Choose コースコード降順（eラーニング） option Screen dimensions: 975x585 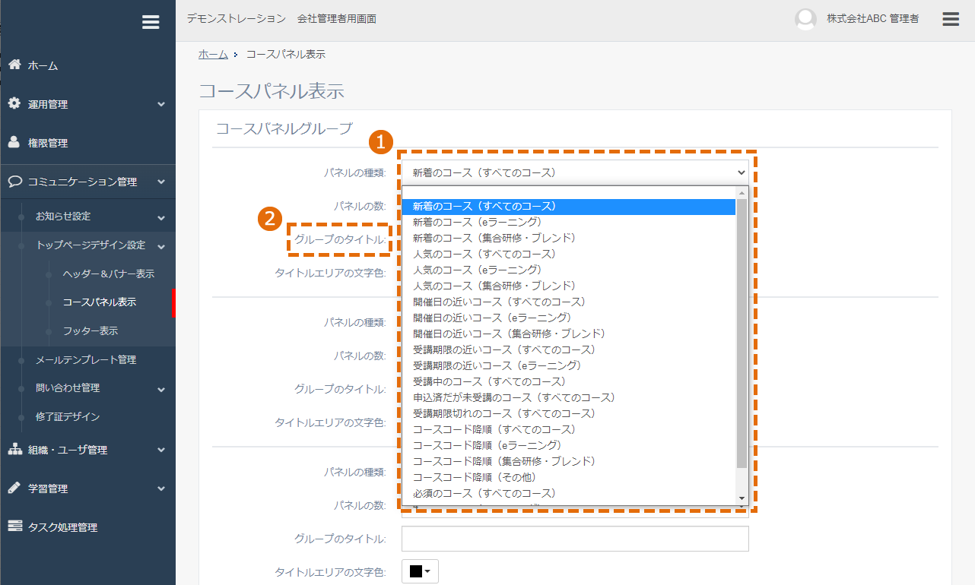click(x=569, y=445)
